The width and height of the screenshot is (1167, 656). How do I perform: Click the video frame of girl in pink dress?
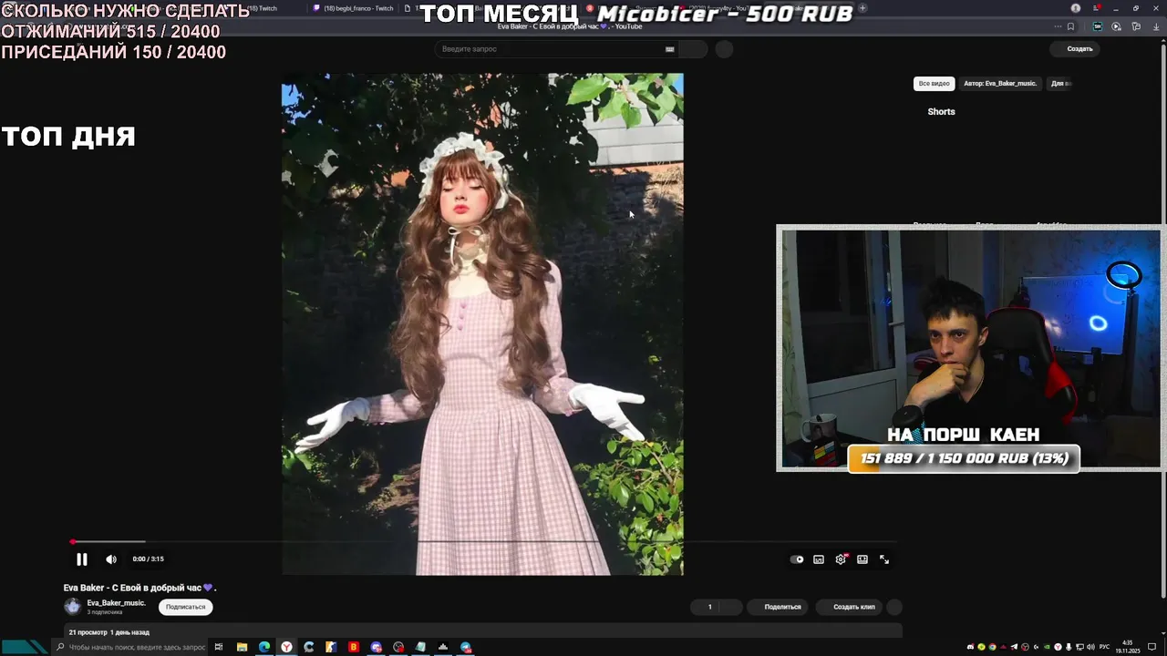(x=482, y=324)
